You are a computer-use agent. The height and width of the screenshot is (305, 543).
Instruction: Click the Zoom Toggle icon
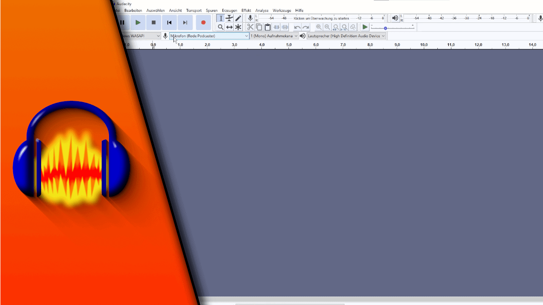(x=353, y=27)
